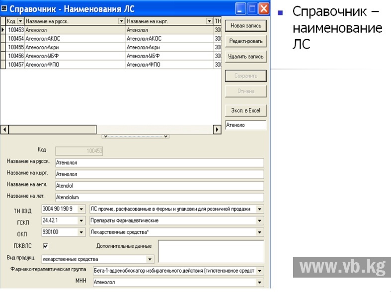
Task: Expand the ТН ВЭД code dropdown
Action: [81, 209]
